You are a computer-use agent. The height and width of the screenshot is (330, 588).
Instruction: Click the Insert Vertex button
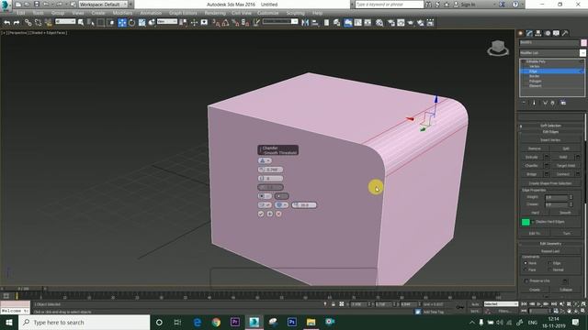550,140
